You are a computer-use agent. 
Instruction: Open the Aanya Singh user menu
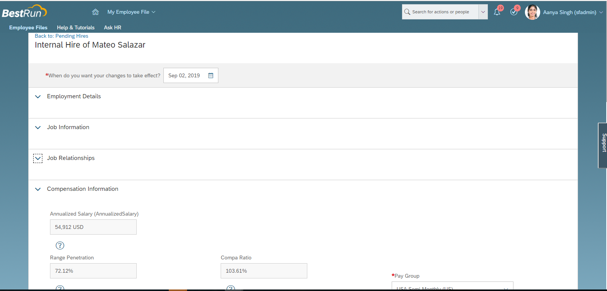click(x=573, y=12)
